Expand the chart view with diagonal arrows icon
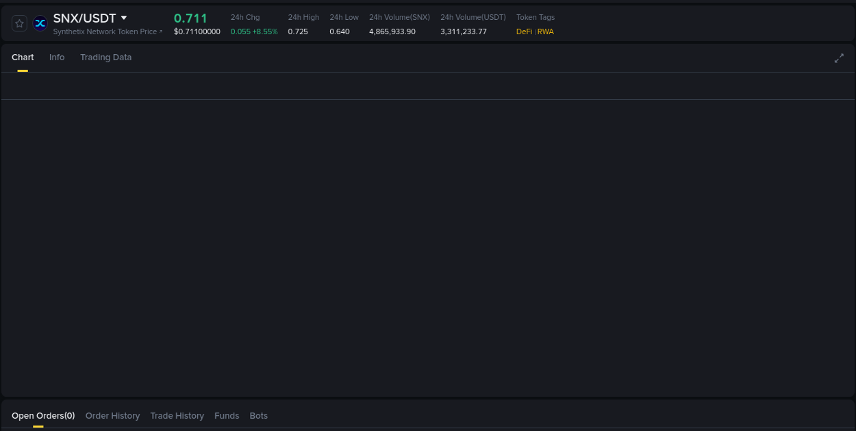Viewport: 856px width, 431px height. pos(839,58)
